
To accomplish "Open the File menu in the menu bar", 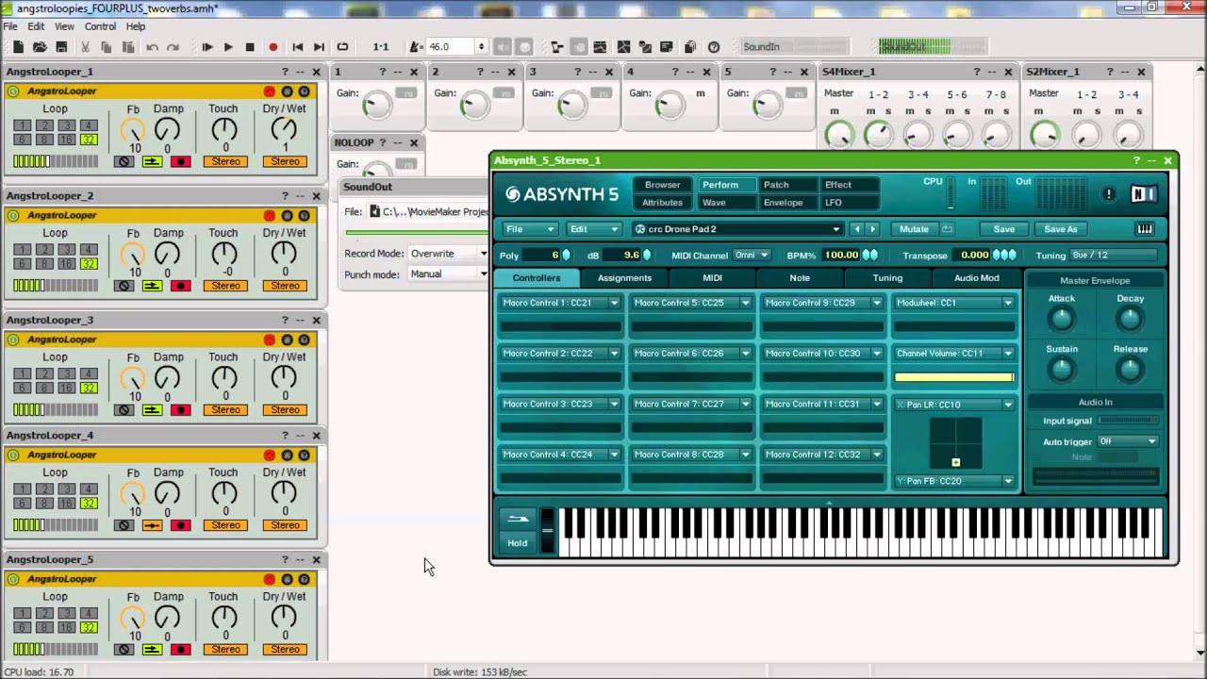I will pos(9,26).
